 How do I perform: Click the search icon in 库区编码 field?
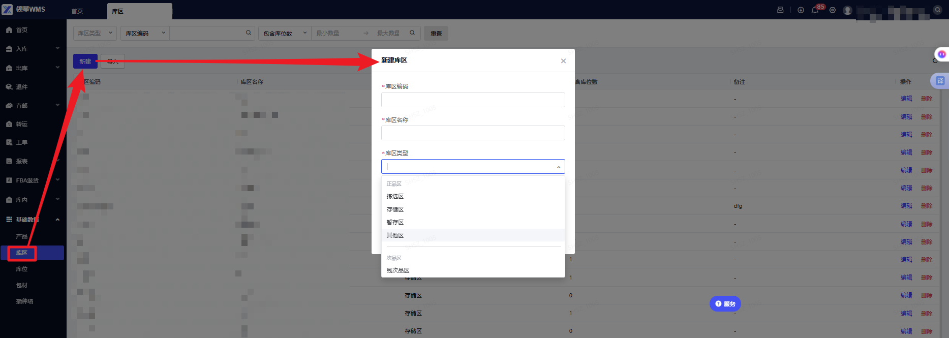pos(249,33)
